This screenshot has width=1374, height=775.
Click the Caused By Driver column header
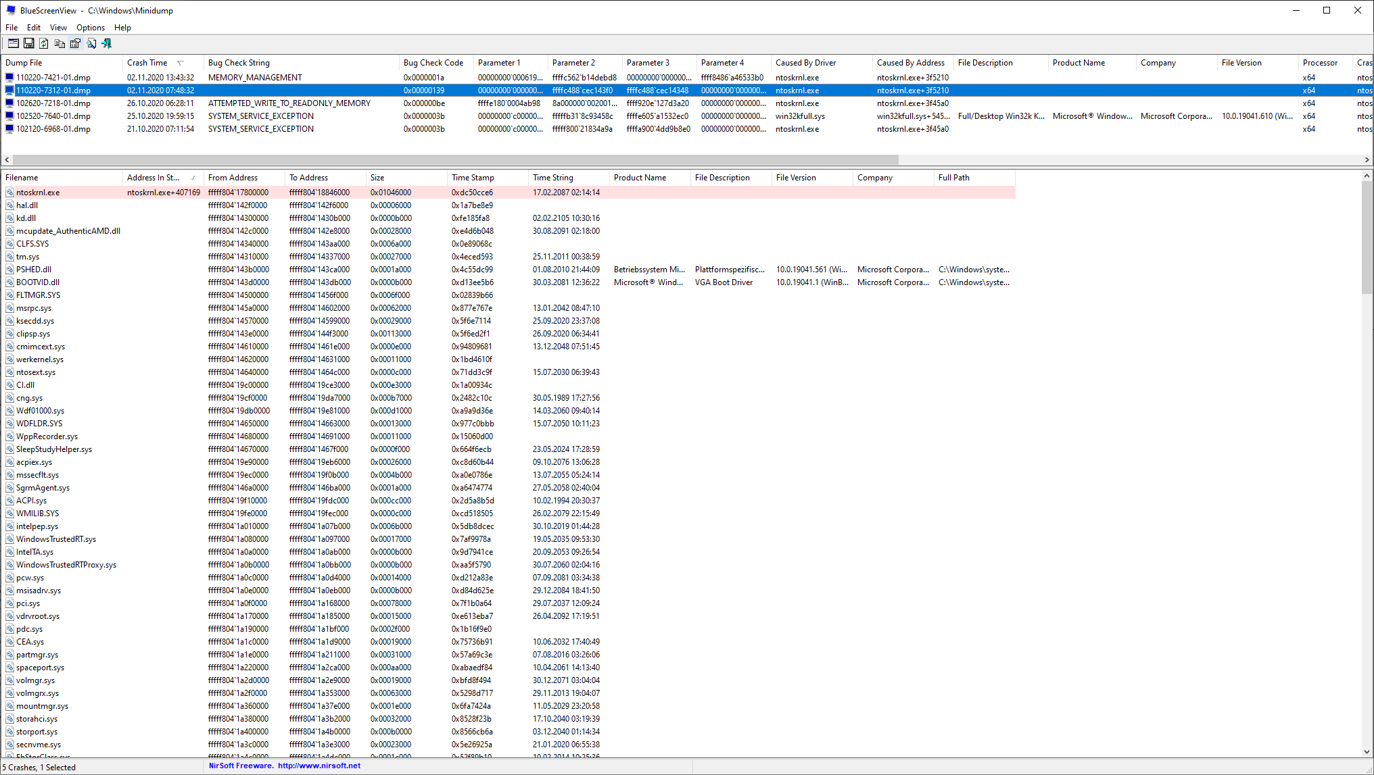click(x=805, y=63)
